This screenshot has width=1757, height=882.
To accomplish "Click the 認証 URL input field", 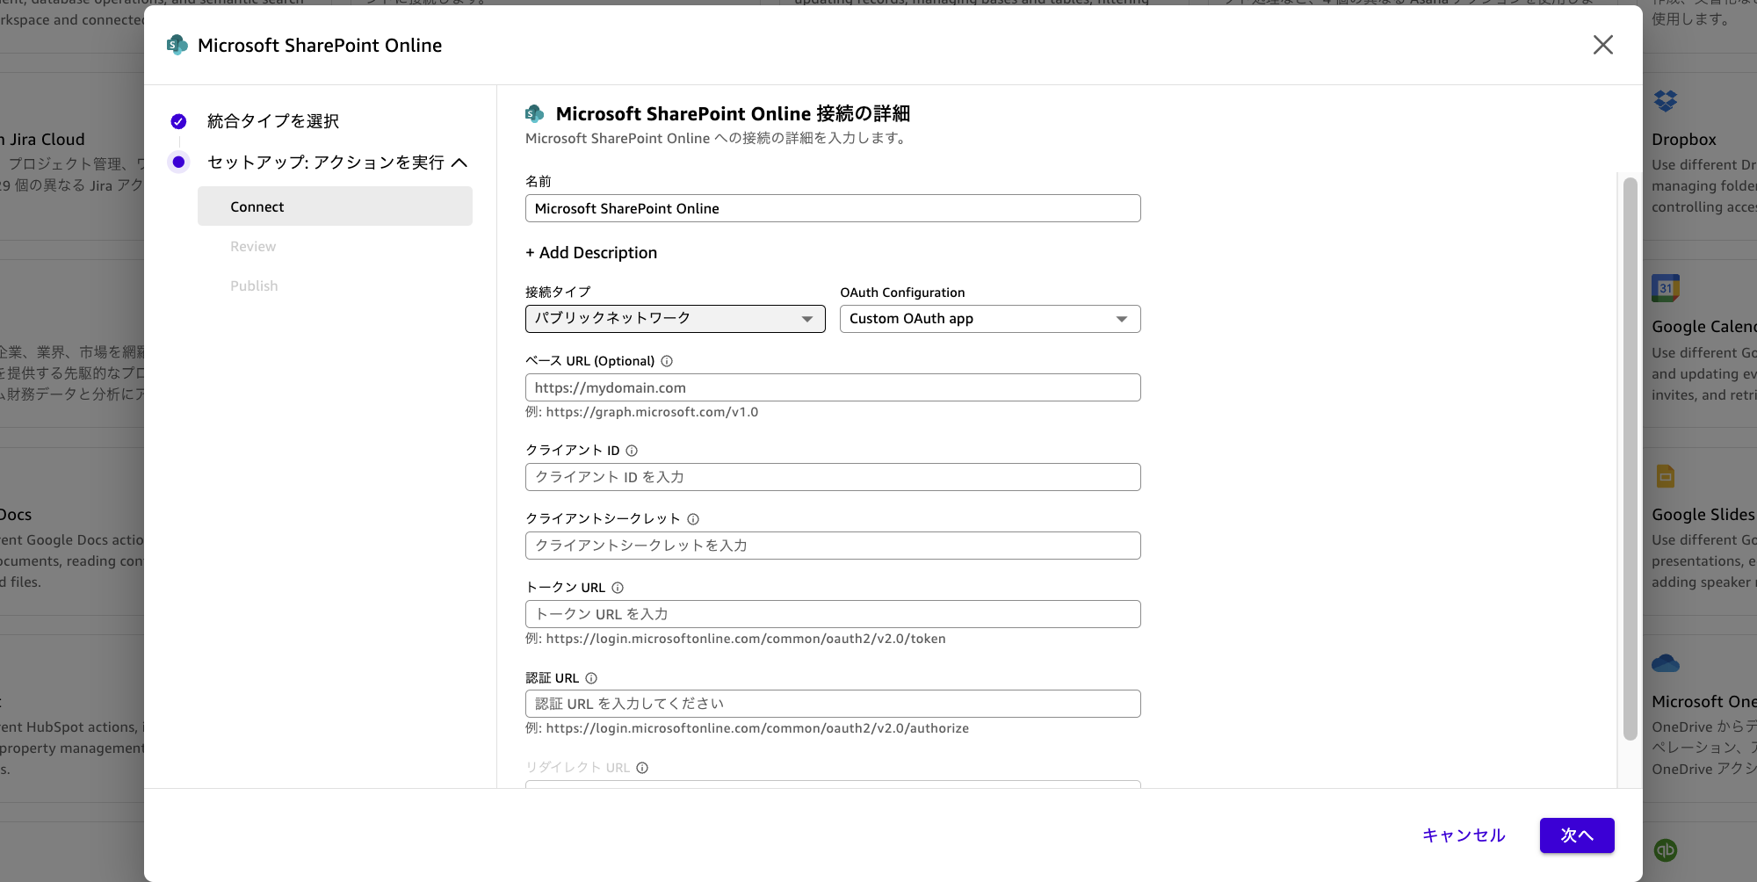I will click(833, 704).
